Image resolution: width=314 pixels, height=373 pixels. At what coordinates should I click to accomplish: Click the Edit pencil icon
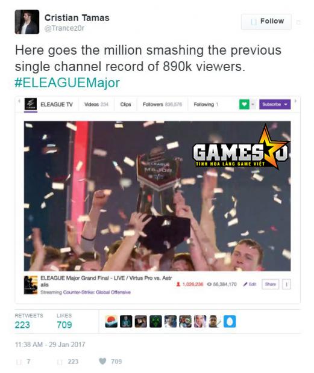click(245, 284)
